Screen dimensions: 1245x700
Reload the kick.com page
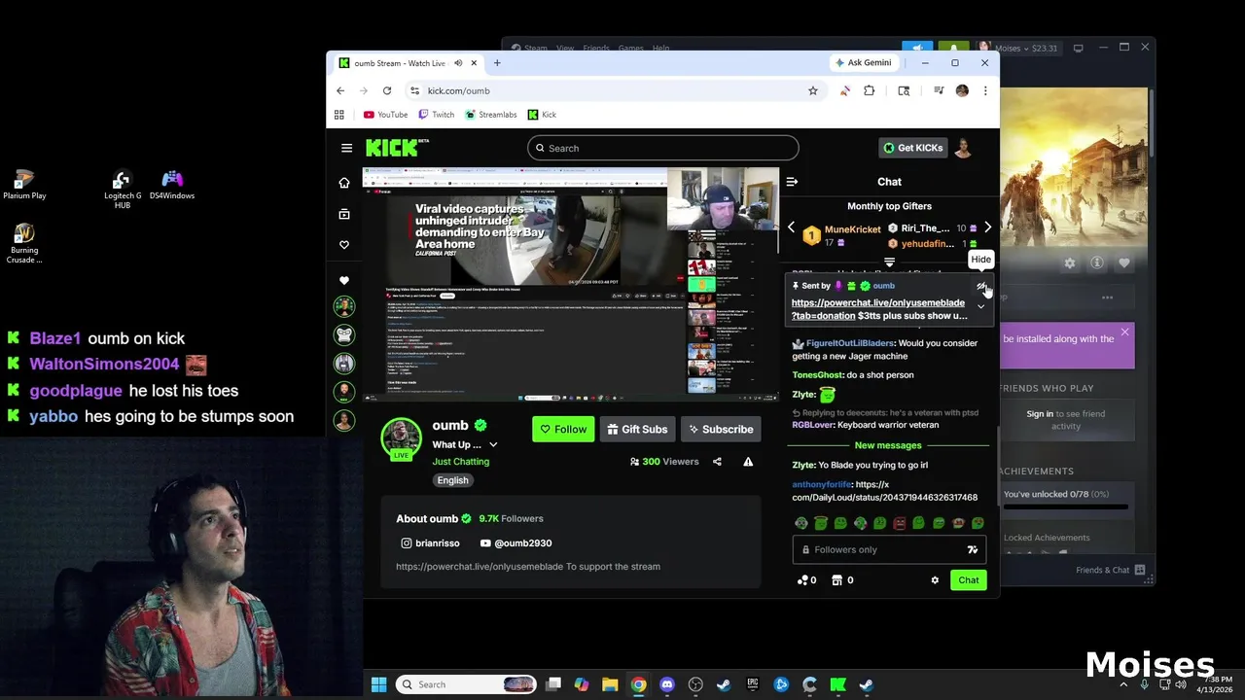point(387,90)
